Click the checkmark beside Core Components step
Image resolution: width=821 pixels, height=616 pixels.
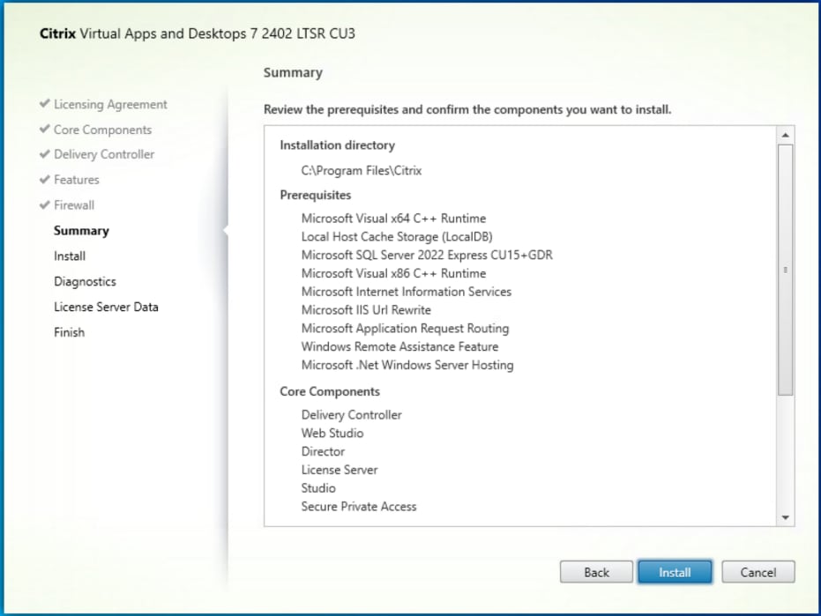coord(44,129)
